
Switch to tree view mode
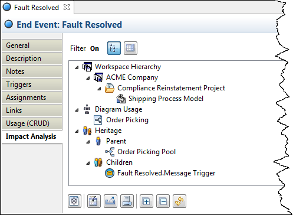[114, 48]
